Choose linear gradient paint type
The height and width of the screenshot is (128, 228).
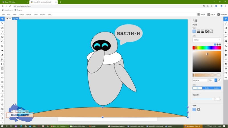point(198,31)
